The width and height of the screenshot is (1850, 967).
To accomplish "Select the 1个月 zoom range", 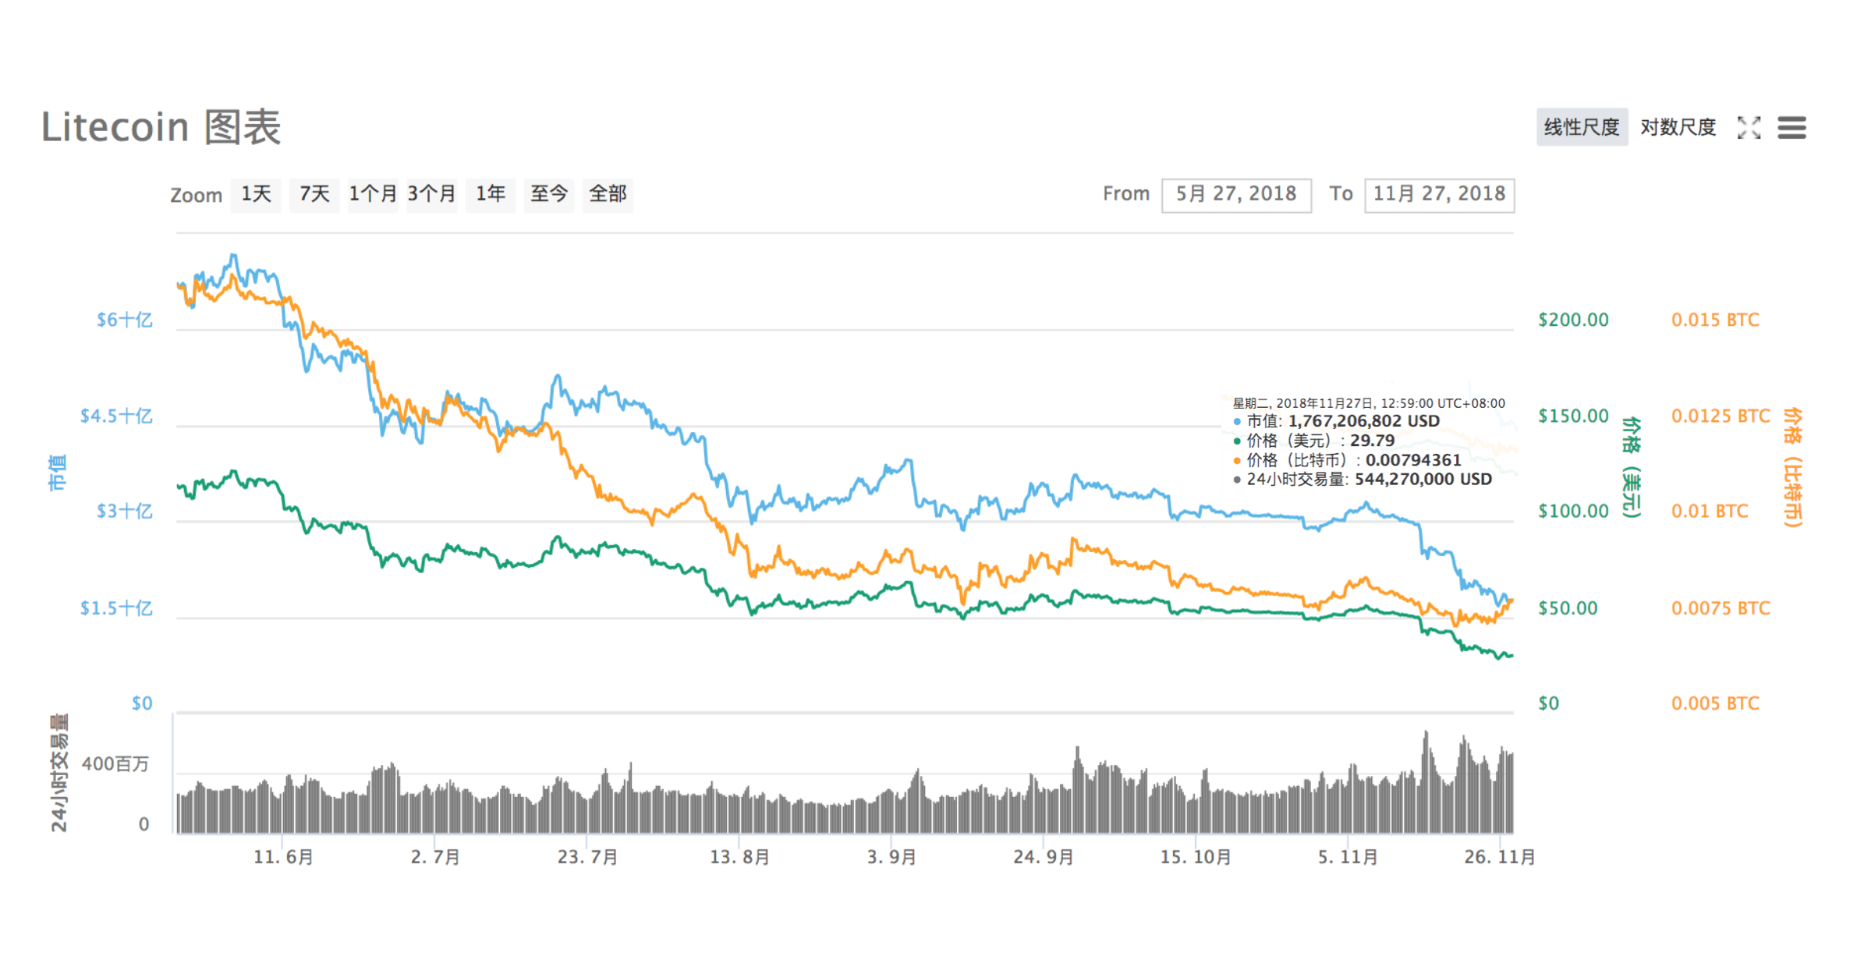I will click(373, 194).
